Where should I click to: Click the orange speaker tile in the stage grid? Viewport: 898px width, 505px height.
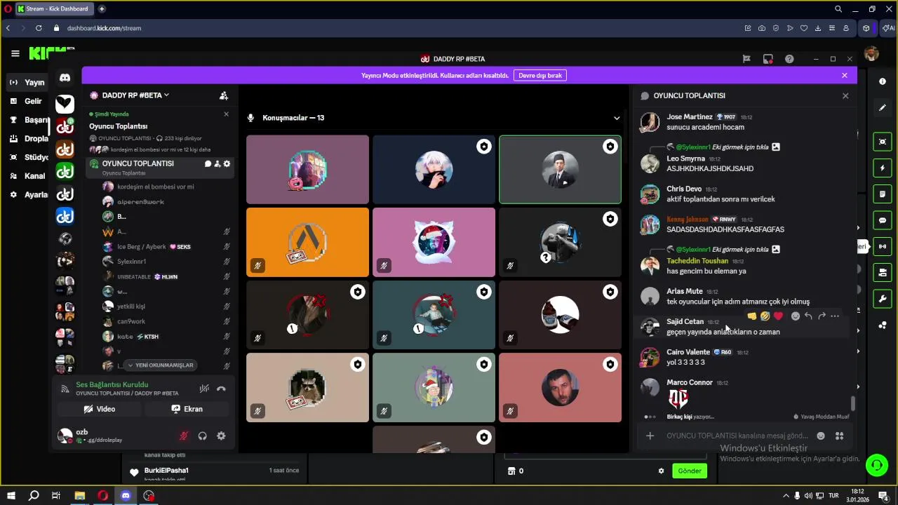coord(307,242)
